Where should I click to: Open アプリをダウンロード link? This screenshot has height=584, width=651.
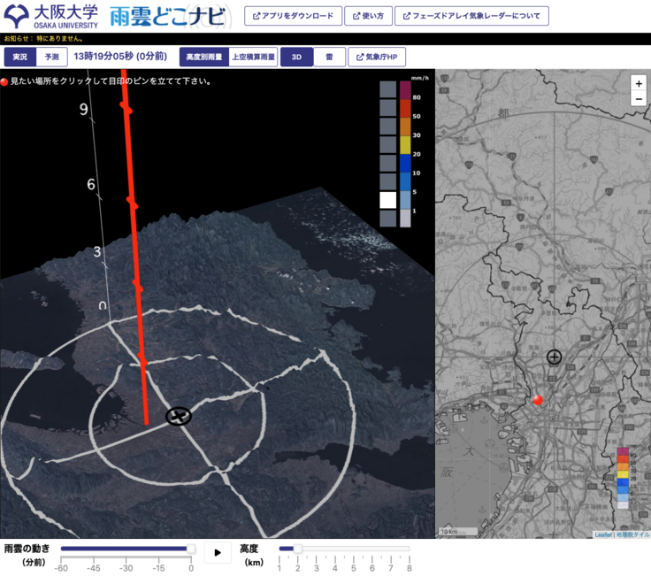point(293,16)
